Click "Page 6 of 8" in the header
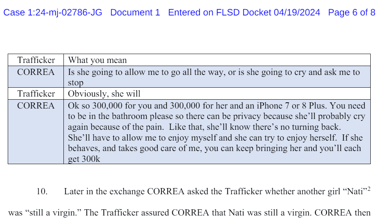Viewport: 380px width, 224px height. coord(351,12)
